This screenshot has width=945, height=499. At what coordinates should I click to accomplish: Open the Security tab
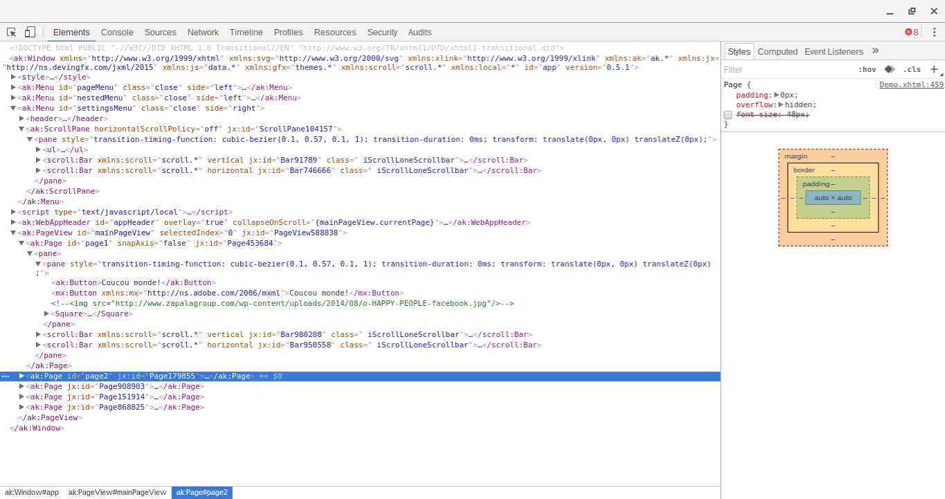click(x=382, y=33)
